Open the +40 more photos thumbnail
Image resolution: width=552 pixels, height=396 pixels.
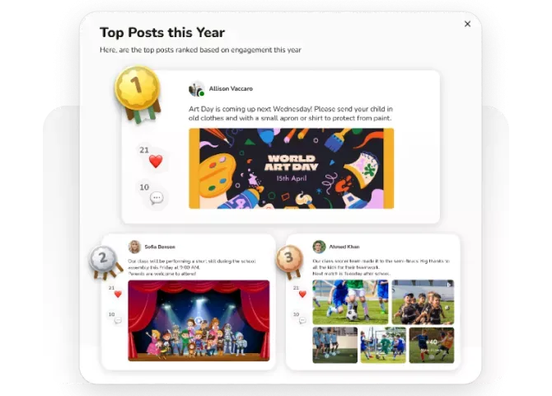pyautogui.click(x=432, y=345)
